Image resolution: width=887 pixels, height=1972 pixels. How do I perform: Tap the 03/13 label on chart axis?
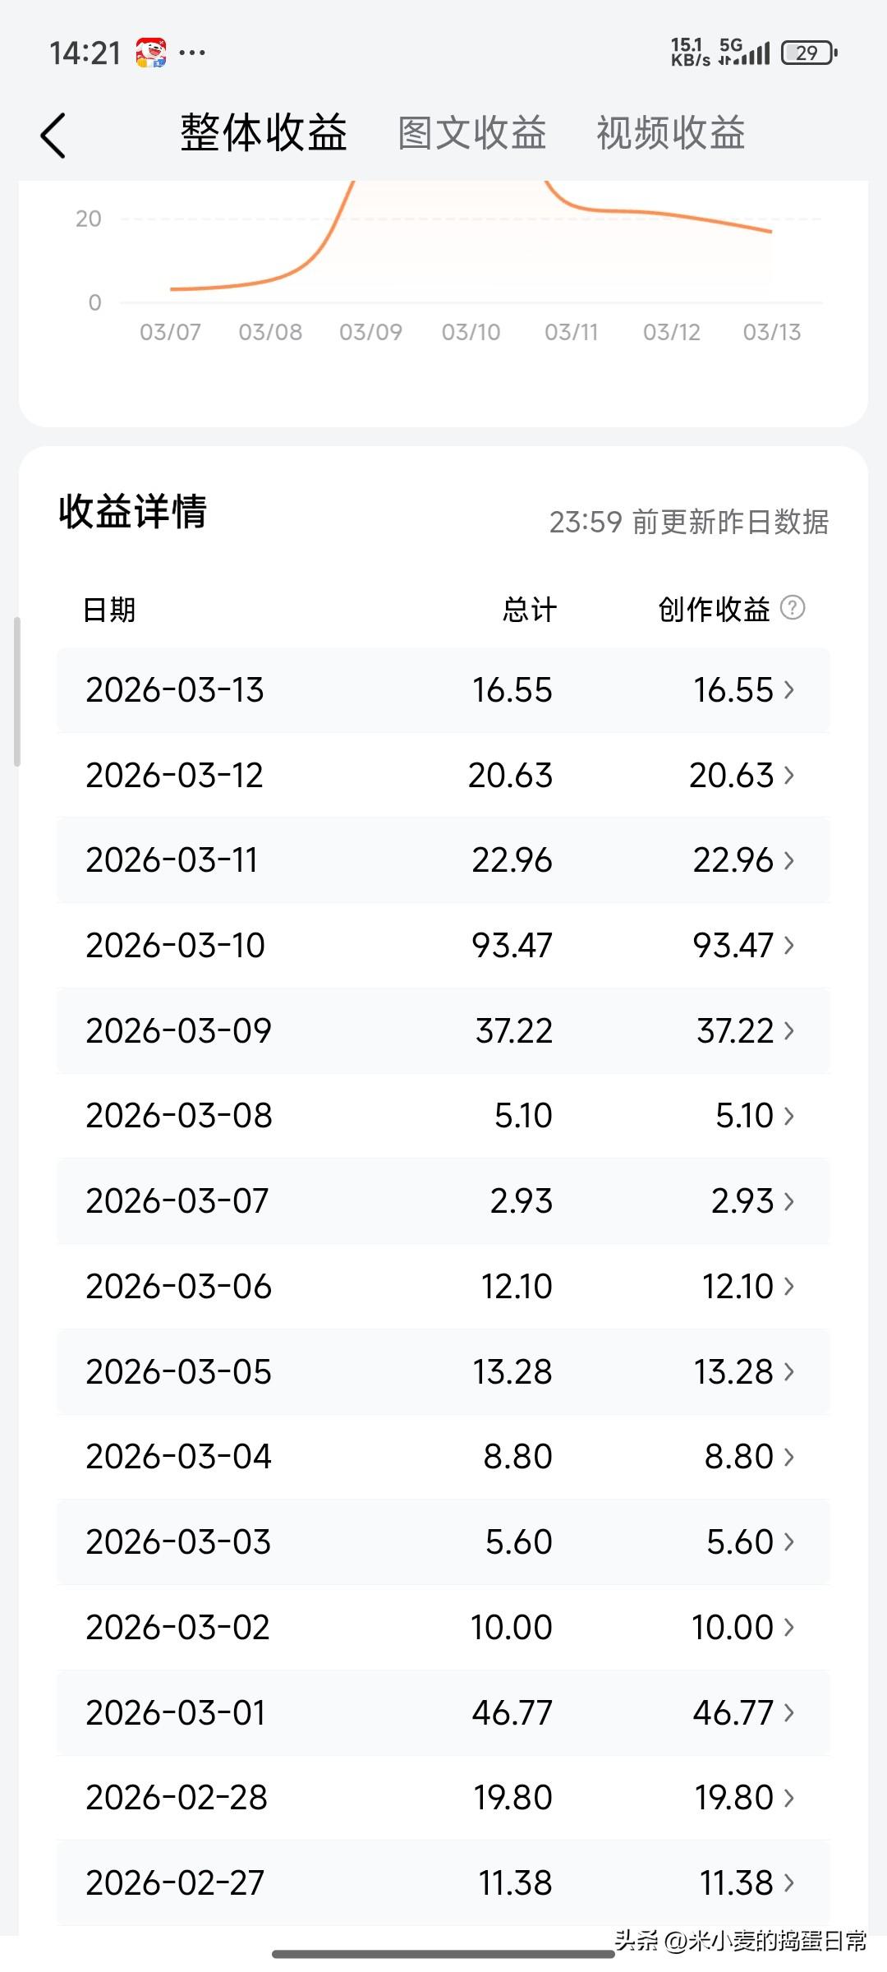[771, 332]
